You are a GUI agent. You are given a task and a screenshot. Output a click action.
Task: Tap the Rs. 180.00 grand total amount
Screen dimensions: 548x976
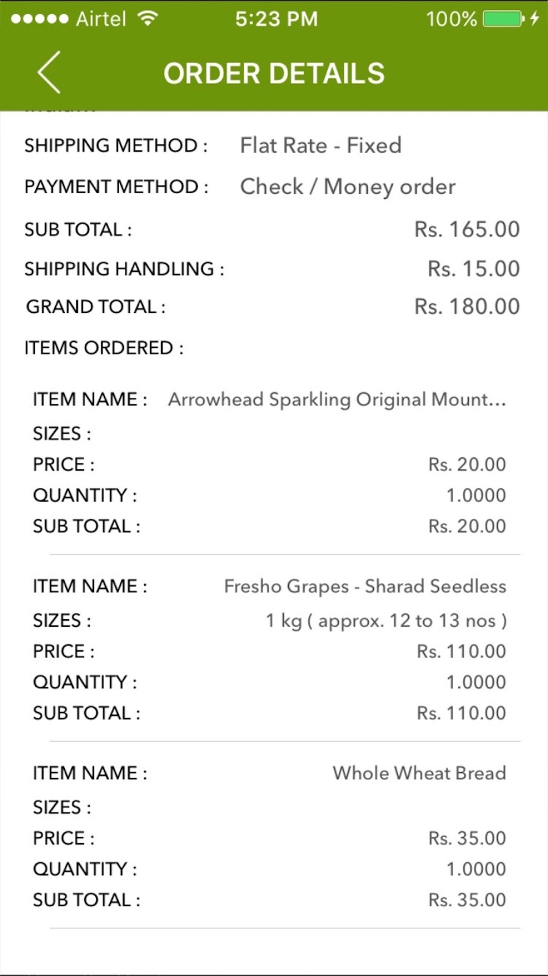(x=467, y=306)
